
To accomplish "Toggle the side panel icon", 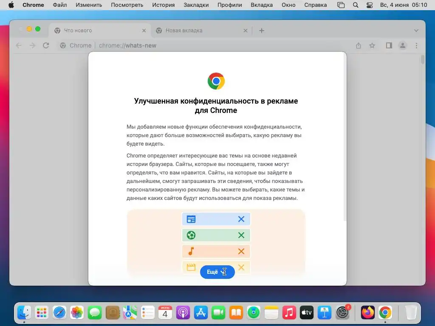I will point(389,45).
